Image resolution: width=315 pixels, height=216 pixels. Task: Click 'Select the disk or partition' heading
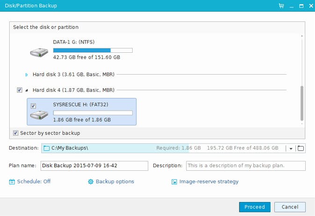(x=46, y=27)
